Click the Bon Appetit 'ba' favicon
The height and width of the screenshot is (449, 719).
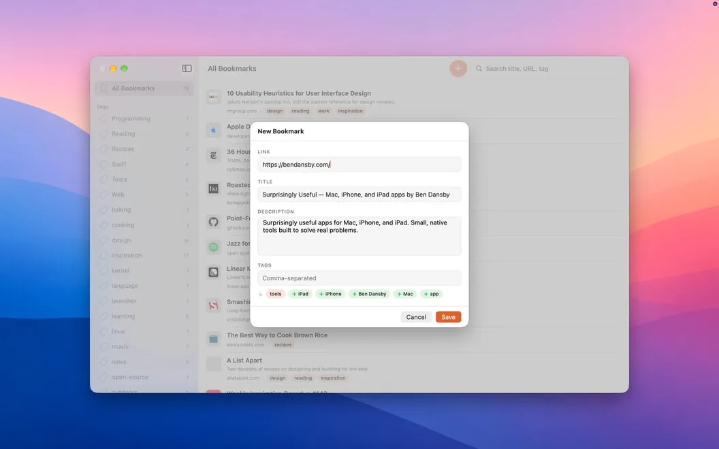point(213,188)
